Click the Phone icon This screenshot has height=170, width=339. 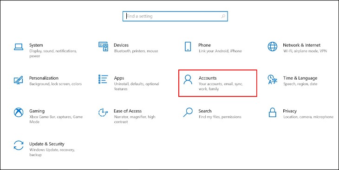click(x=188, y=47)
